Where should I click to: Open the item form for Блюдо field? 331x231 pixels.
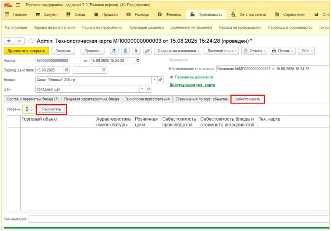click(x=160, y=80)
